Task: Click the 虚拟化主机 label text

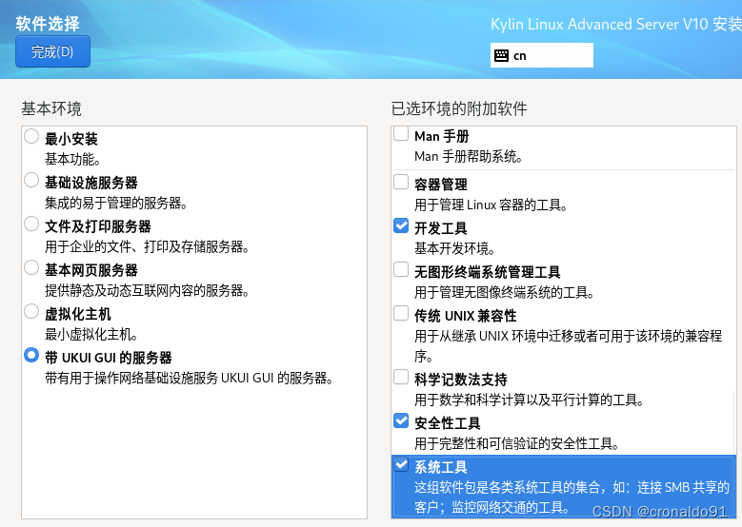Action: click(x=77, y=314)
